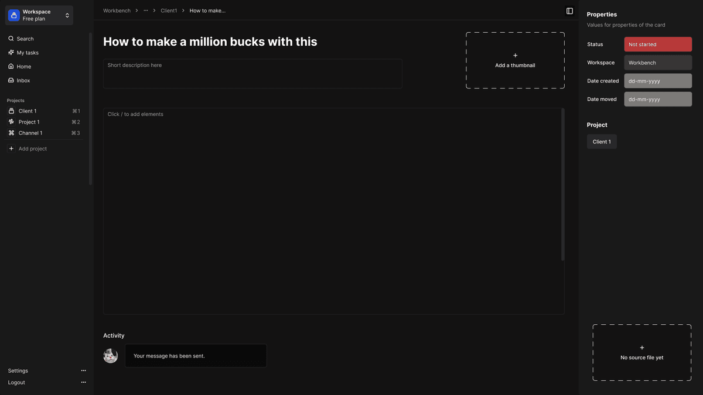
Task: Click Add a thumbnail box
Action: pyautogui.click(x=515, y=60)
